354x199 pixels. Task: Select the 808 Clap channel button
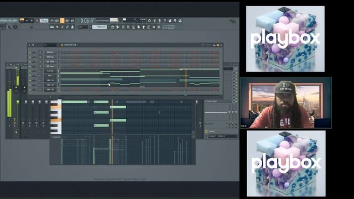[50, 57]
